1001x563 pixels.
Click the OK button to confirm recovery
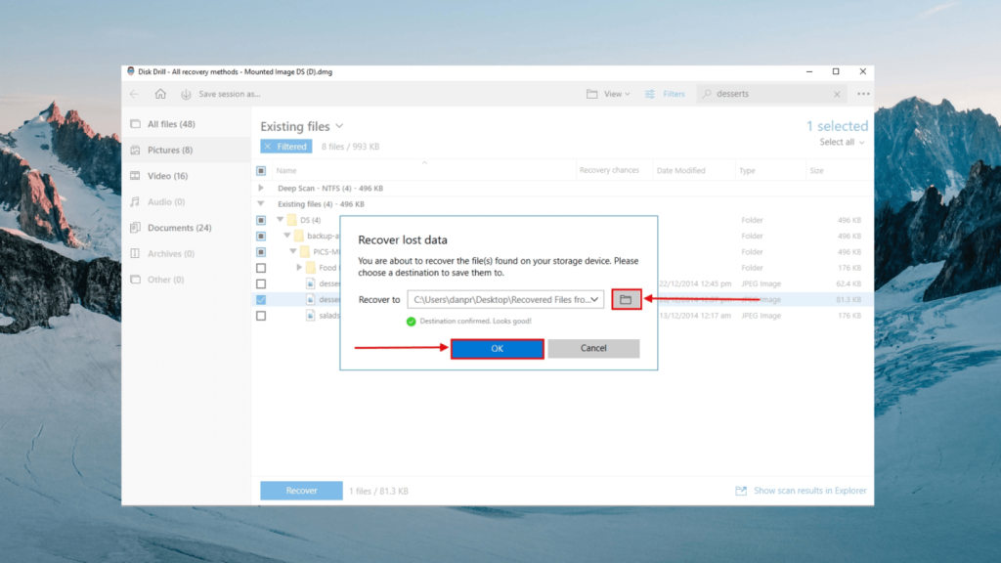tap(497, 348)
